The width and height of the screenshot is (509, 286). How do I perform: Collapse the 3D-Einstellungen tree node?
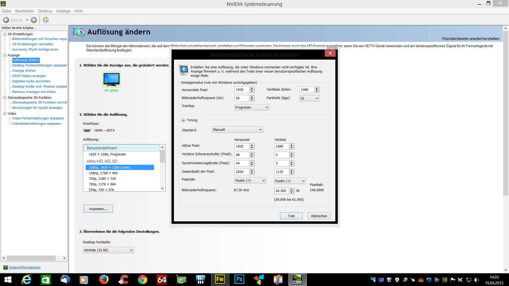click(x=5, y=34)
